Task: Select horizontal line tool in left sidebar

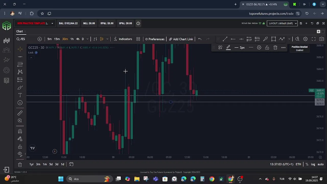Action: 20,57
